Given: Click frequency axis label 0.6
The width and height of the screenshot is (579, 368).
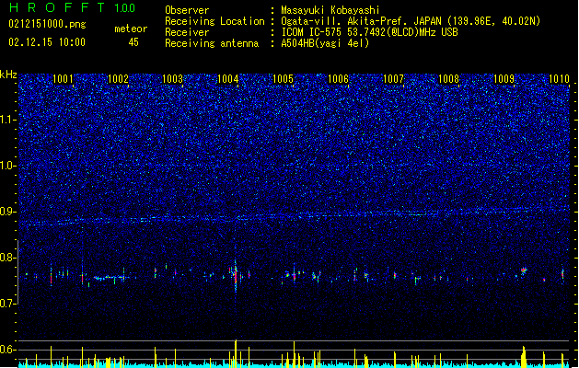Looking at the screenshot, I should click(x=8, y=350).
